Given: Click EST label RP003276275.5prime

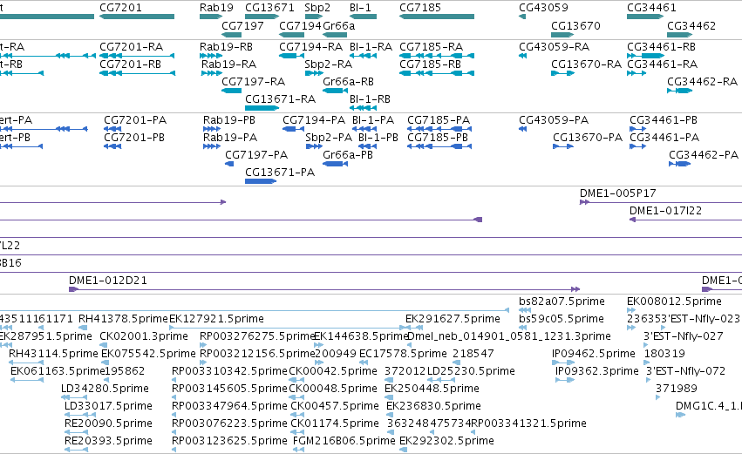Looking at the screenshot, I should tap(257, 336).
